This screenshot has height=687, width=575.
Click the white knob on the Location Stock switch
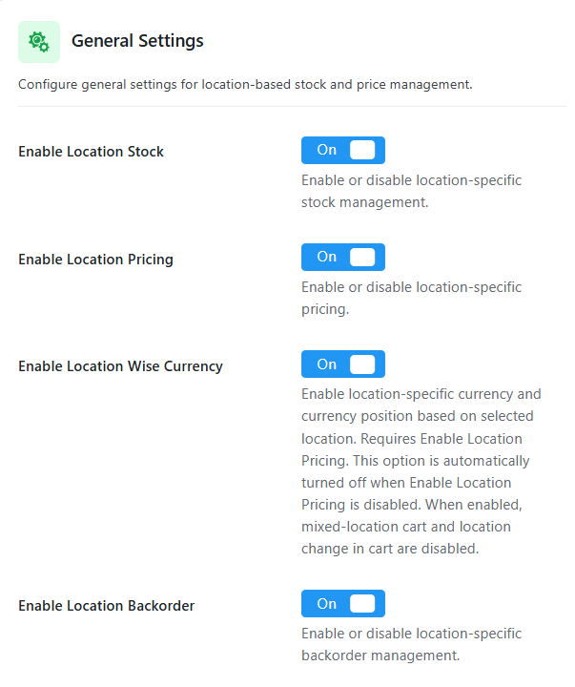tap(362, 151)
